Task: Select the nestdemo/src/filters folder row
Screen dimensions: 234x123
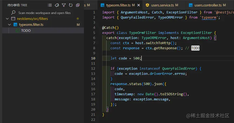Action: 43,19
